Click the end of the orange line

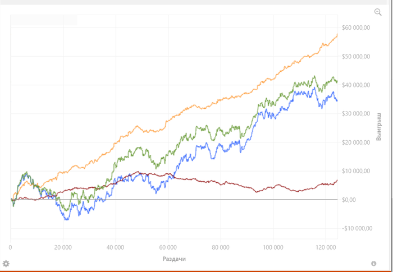337,35
